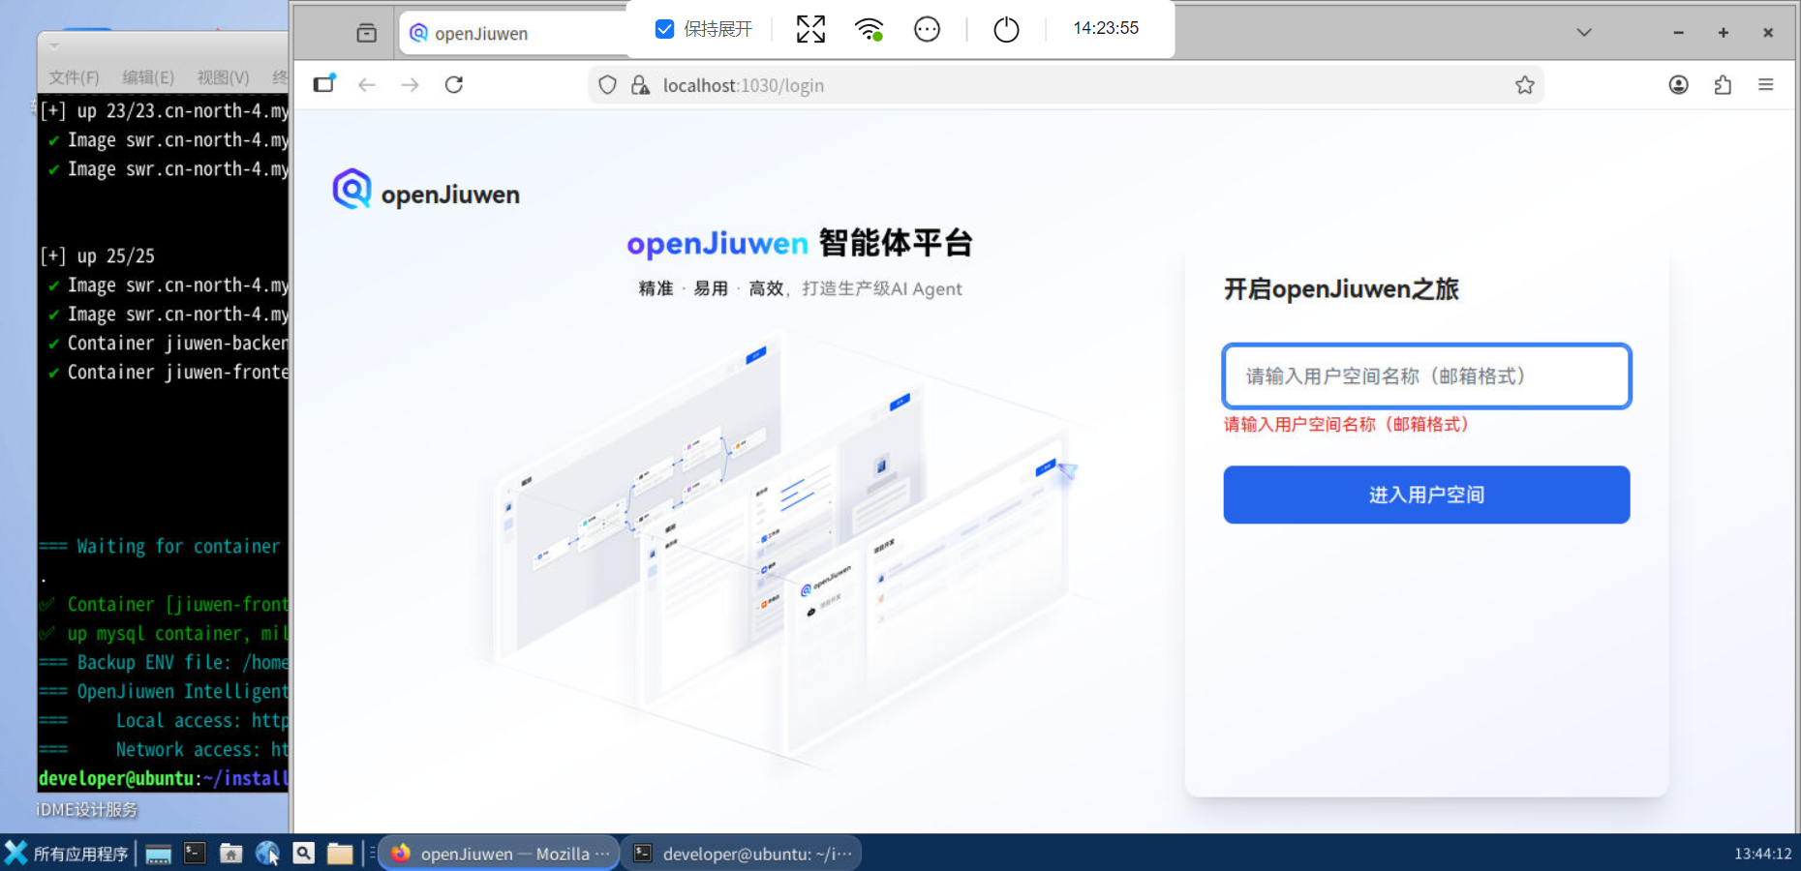Viewport: 1801px width, 871px height.
Task: Open the Firefox hamburger menu
Action: click(x=1766, y=85)
